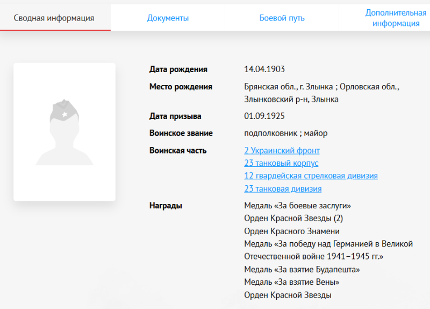
Task: Open the Дополнительная информация tab
Action: [x=396, y=18]
